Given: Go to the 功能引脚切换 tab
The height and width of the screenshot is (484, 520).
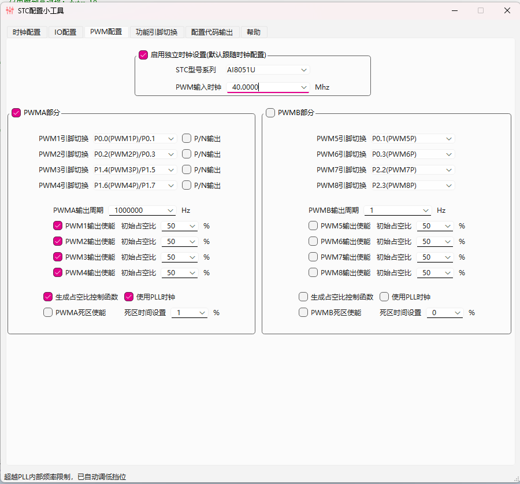Looking at the screenshot, I should pyautogui.click(x=157, y=32).
